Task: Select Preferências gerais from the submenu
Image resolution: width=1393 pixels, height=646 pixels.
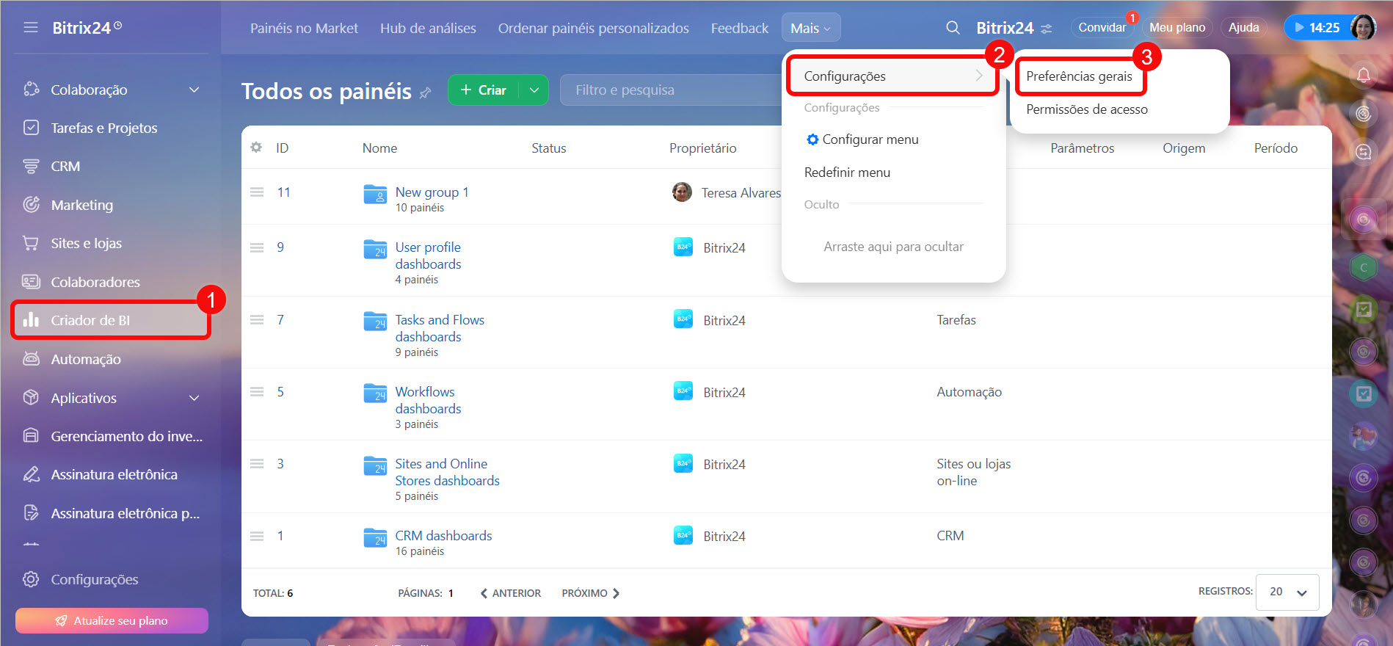Action: click(1079, 76)
